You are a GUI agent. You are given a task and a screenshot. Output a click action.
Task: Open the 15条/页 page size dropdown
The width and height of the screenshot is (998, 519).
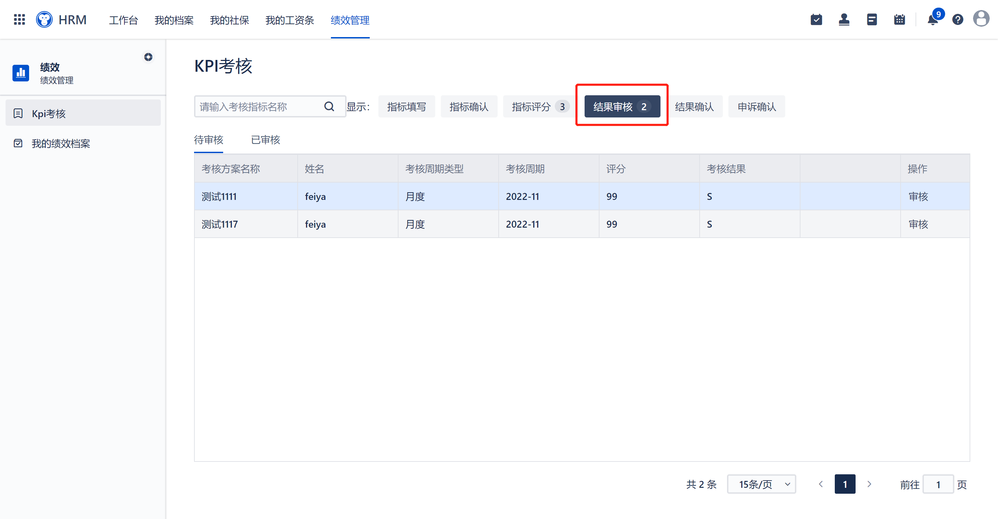pos(761,484)
